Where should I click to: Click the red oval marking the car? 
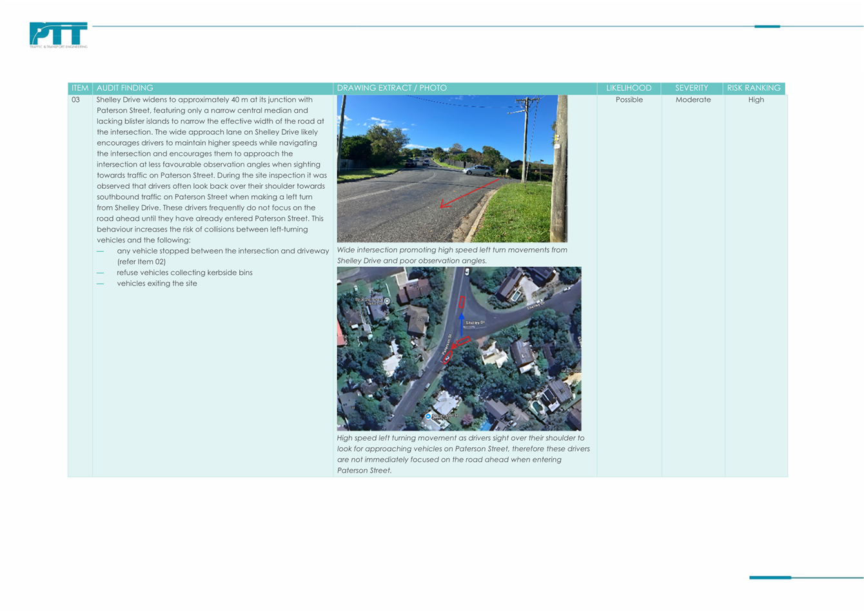coord(447,356)
